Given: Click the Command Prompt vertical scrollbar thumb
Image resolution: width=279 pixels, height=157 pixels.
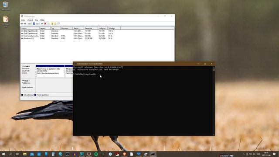Looking at the screenshot, I should pyautogui.click(x=214, y=70).
